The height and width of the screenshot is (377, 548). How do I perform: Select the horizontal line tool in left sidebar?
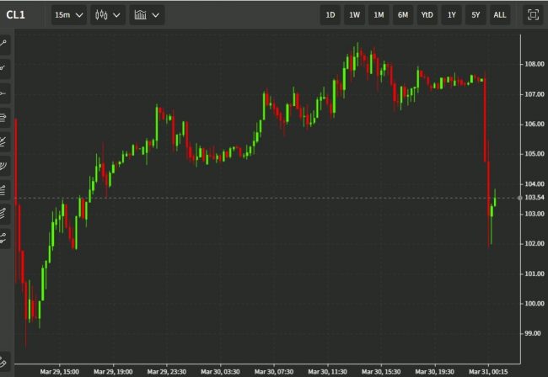tap(4, 93)
